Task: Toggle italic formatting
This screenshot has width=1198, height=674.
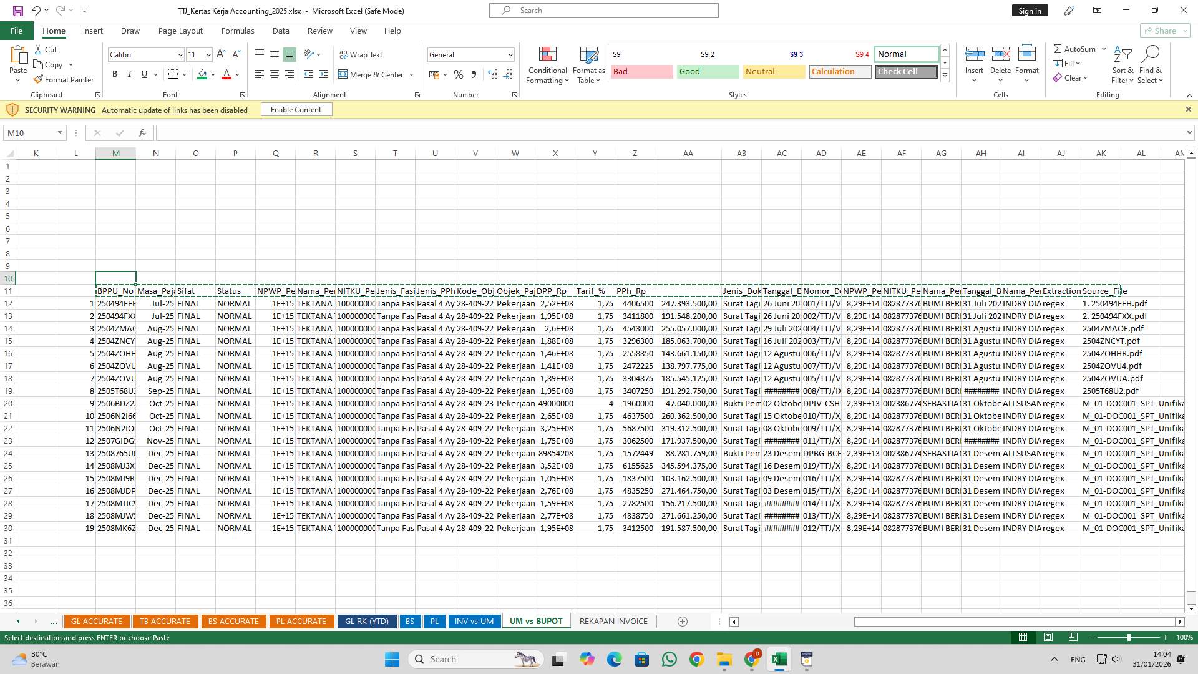Action: click(x=130, y=74)
